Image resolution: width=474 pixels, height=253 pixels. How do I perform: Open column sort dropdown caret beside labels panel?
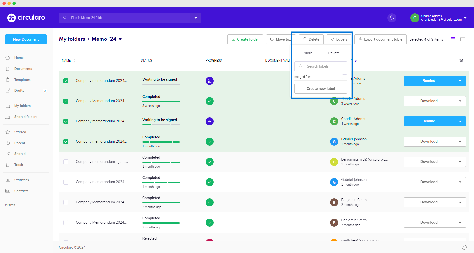(356, 61)
